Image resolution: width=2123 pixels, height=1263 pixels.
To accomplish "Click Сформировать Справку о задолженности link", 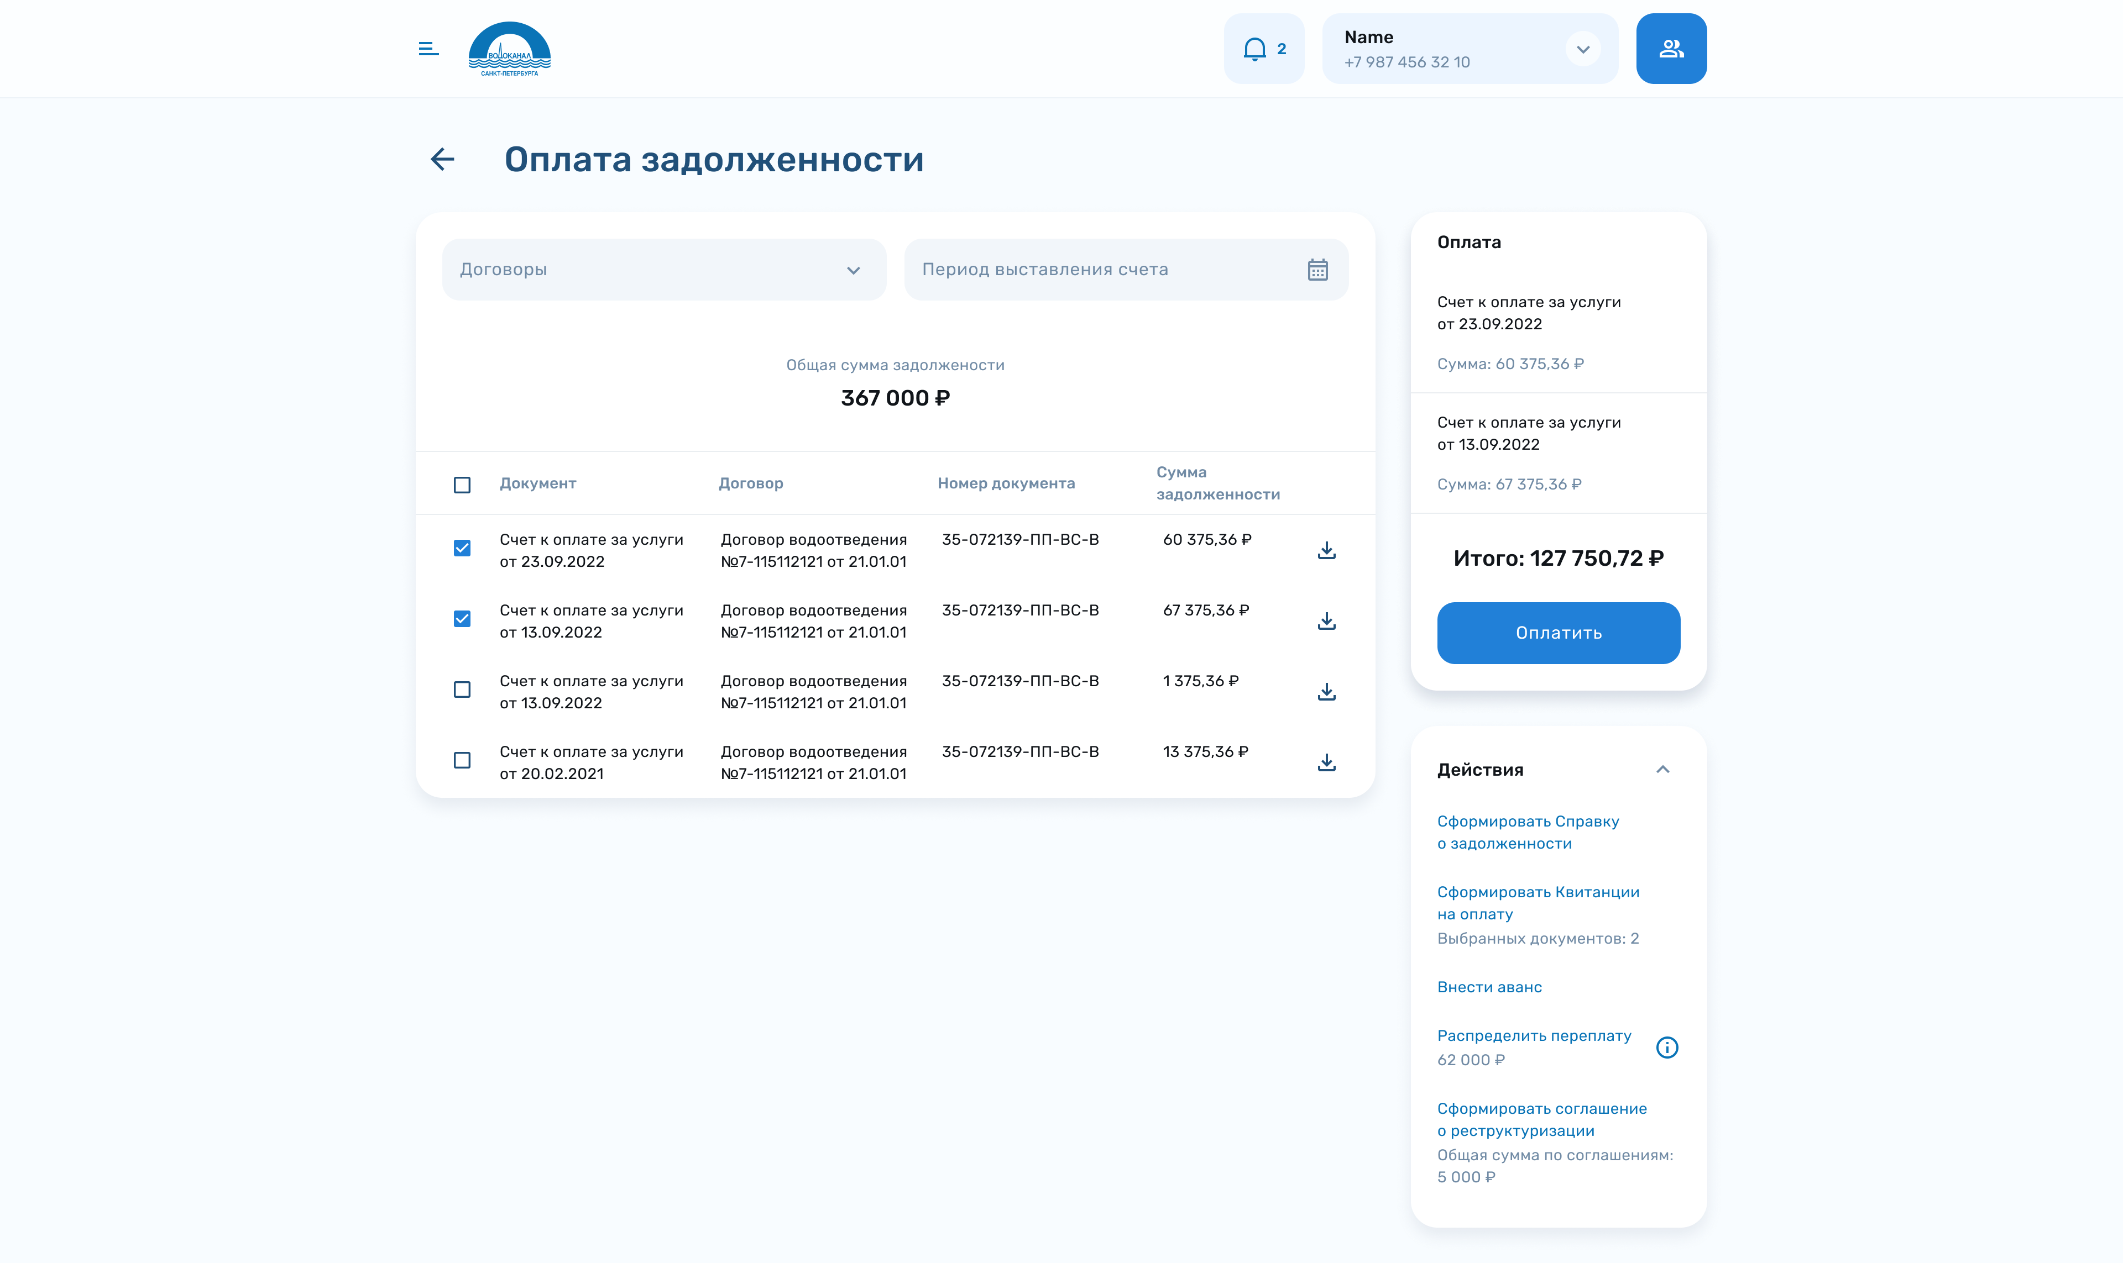I will pyautogui.click(x=1527, y=833).
